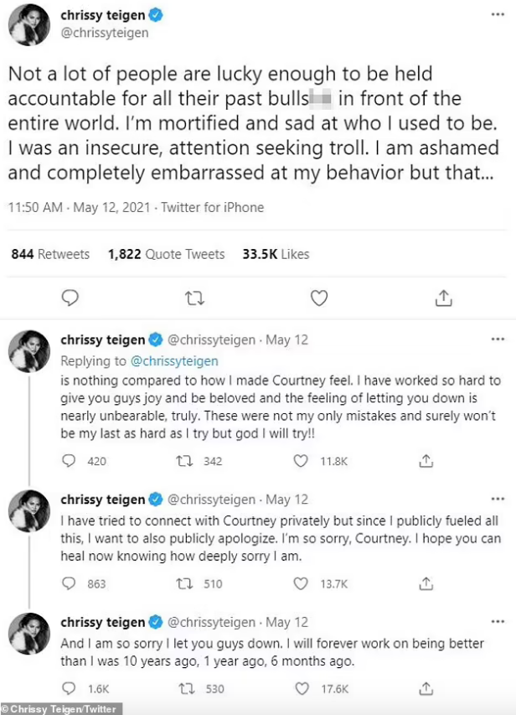Screen dimensions: 516x715
Task: Share the main tweet via share icon
Action: pos(443,297)
